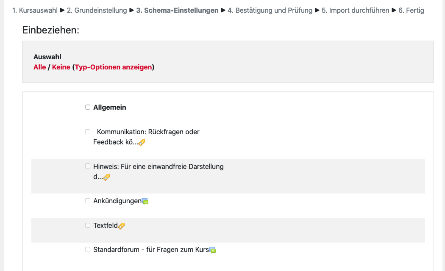Click the label icon beside Textfeld
Image resolution: width=445 pixels, height=271 pixels.
[x=121, y=226]
